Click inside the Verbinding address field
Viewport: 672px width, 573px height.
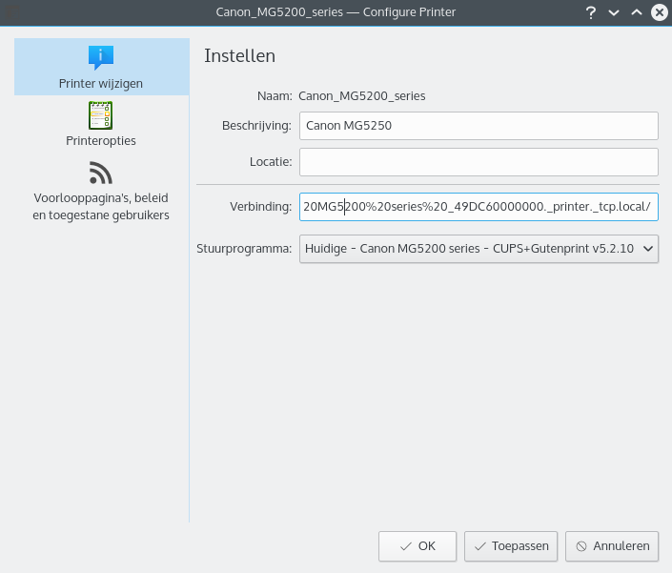coord(479,206)
